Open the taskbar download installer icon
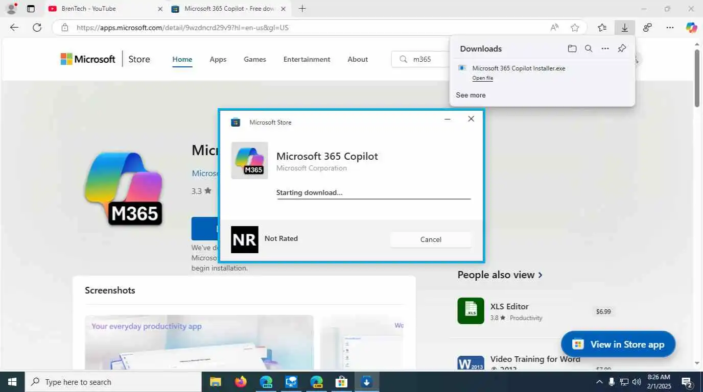This screenshot has width=703, height=392. pos(366,382)
